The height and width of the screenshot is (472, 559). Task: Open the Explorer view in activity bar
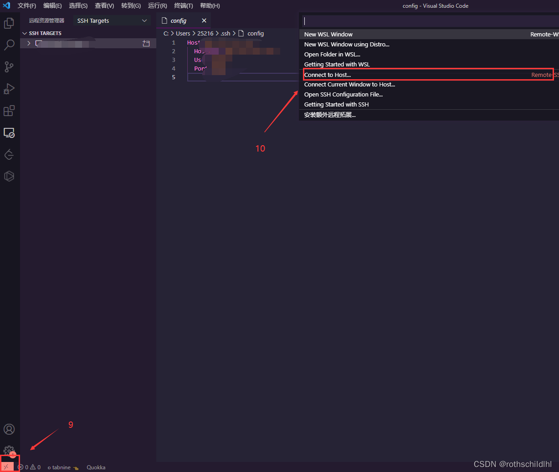tap(9, 23)
